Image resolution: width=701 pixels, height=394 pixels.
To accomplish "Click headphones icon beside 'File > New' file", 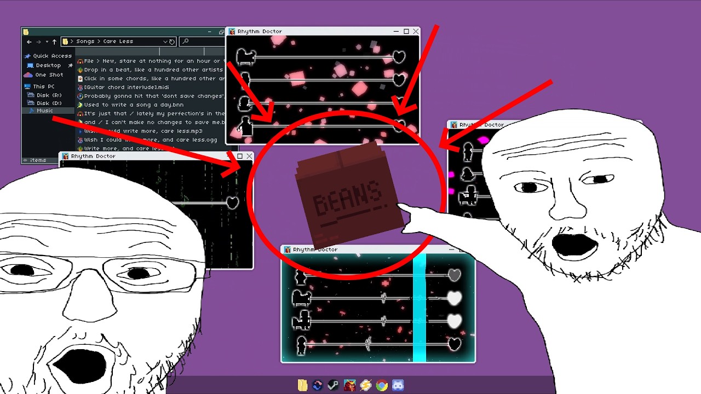I will click(x=80, y=61).
